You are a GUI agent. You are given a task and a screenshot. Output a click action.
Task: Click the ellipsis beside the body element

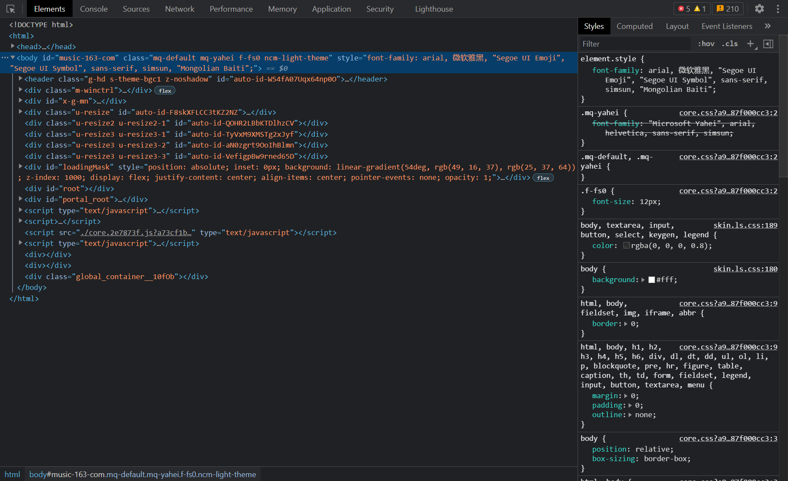click(5, 57)
